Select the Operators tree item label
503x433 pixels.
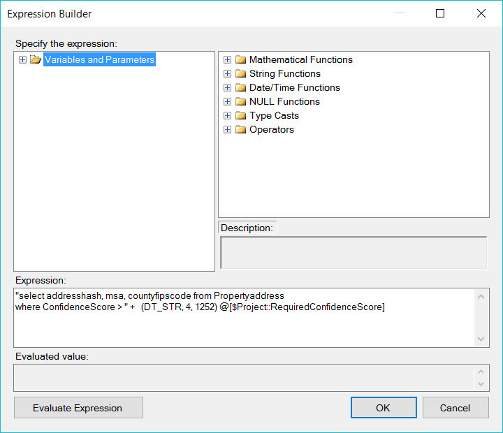272,130
